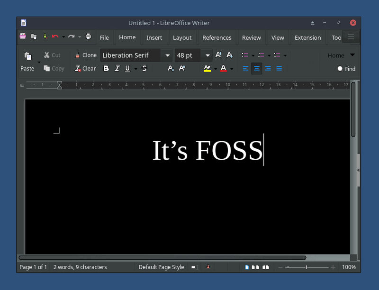Click the Find button

pyautogui.click(x=346, y=69)
